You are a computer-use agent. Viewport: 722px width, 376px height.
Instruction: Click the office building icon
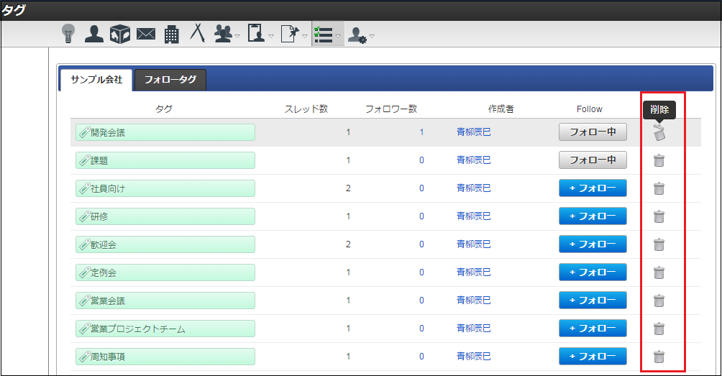coord(172,34)
